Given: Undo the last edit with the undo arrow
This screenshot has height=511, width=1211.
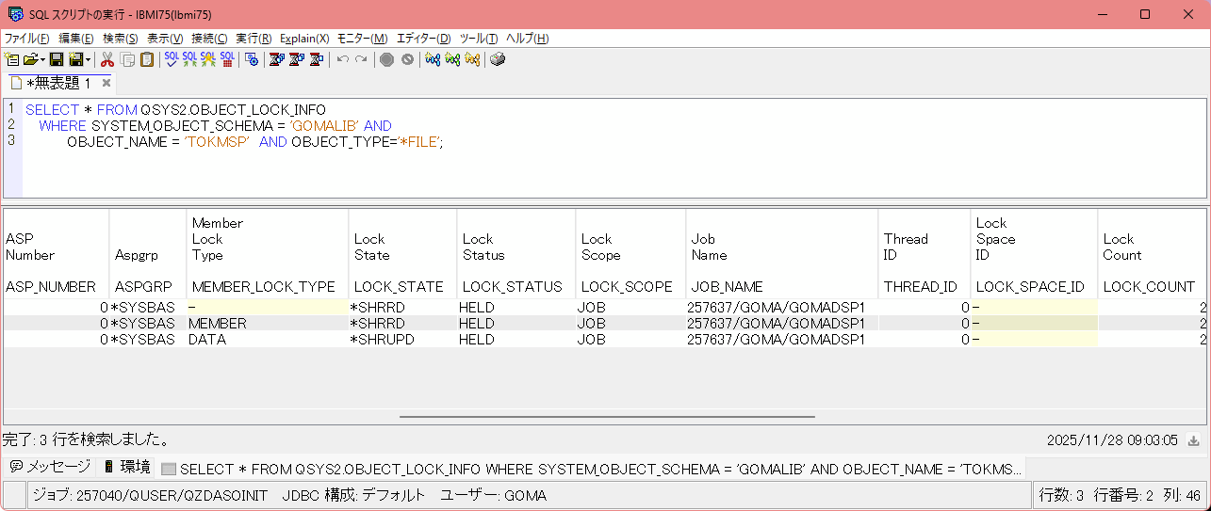Looking at the screenshot, I should click(343, 59).
